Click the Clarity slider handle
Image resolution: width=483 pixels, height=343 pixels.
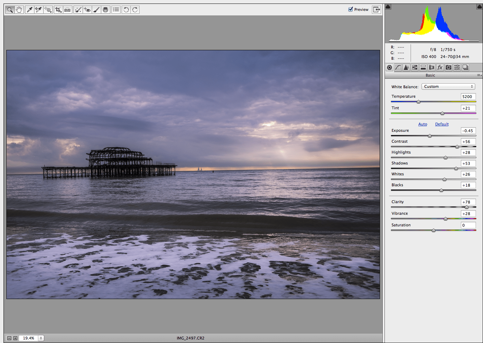pos(466,207)
